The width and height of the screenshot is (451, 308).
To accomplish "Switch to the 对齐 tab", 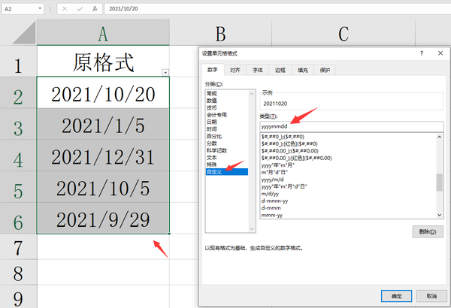I will [235, 70].
